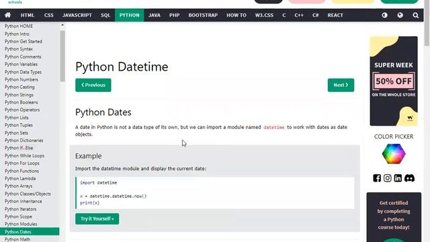Open the HTML tutorial tab
This screenshot has height=242, width=430.
point(28,15)
